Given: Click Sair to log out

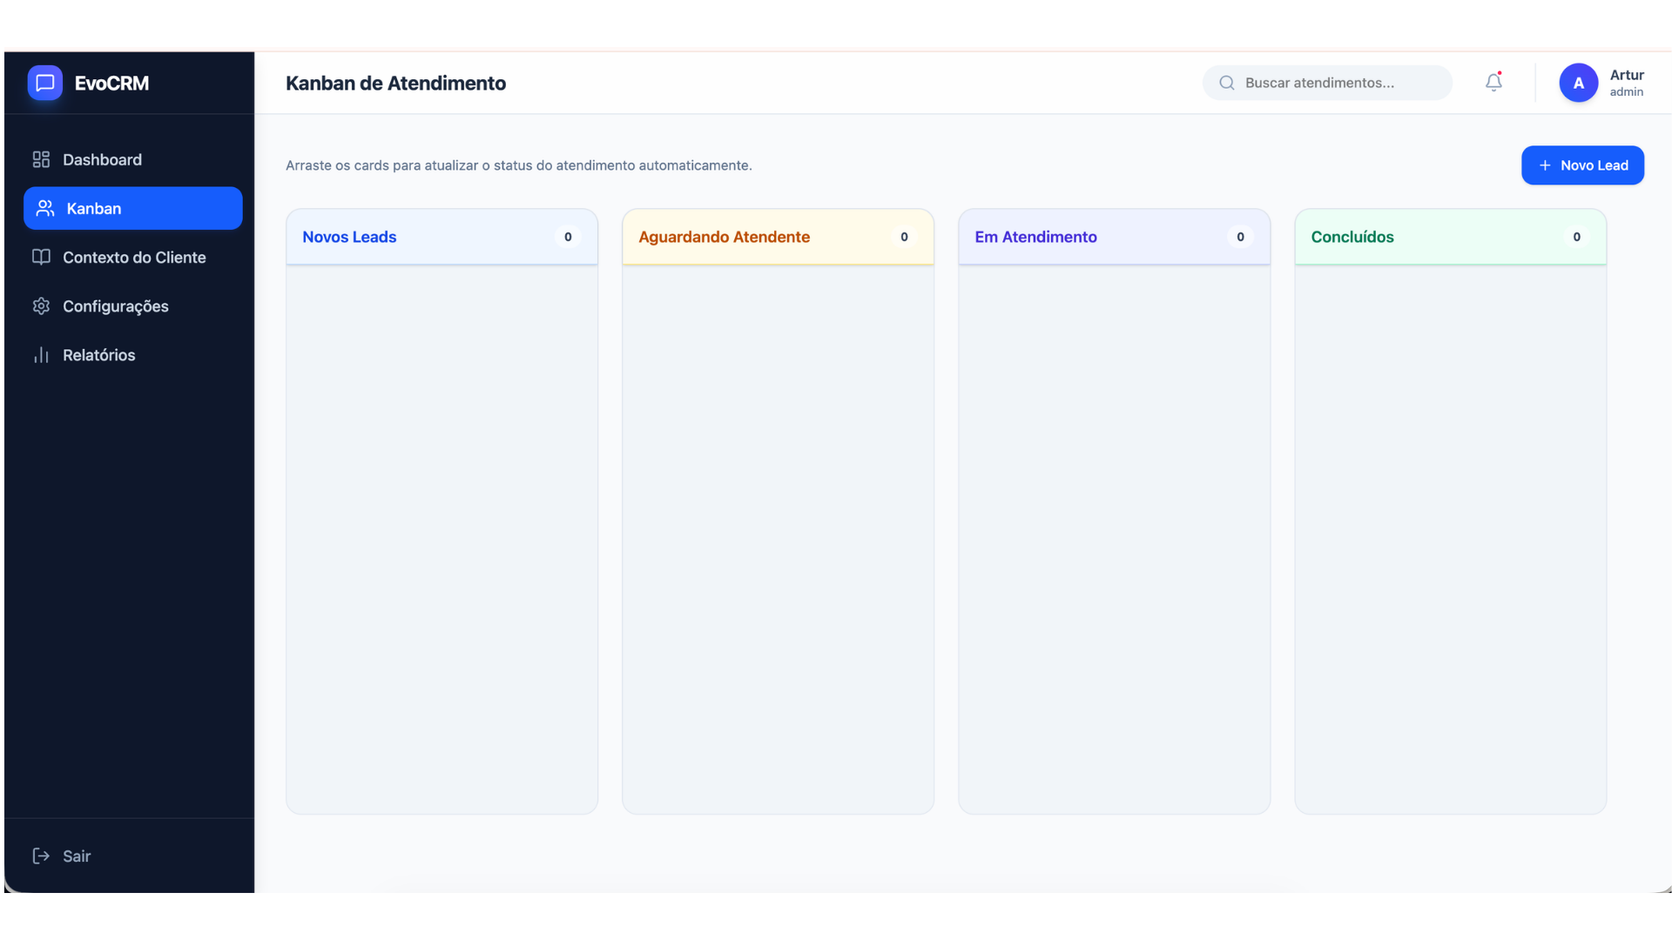Looking at the screenshot, I should [77, 856].
